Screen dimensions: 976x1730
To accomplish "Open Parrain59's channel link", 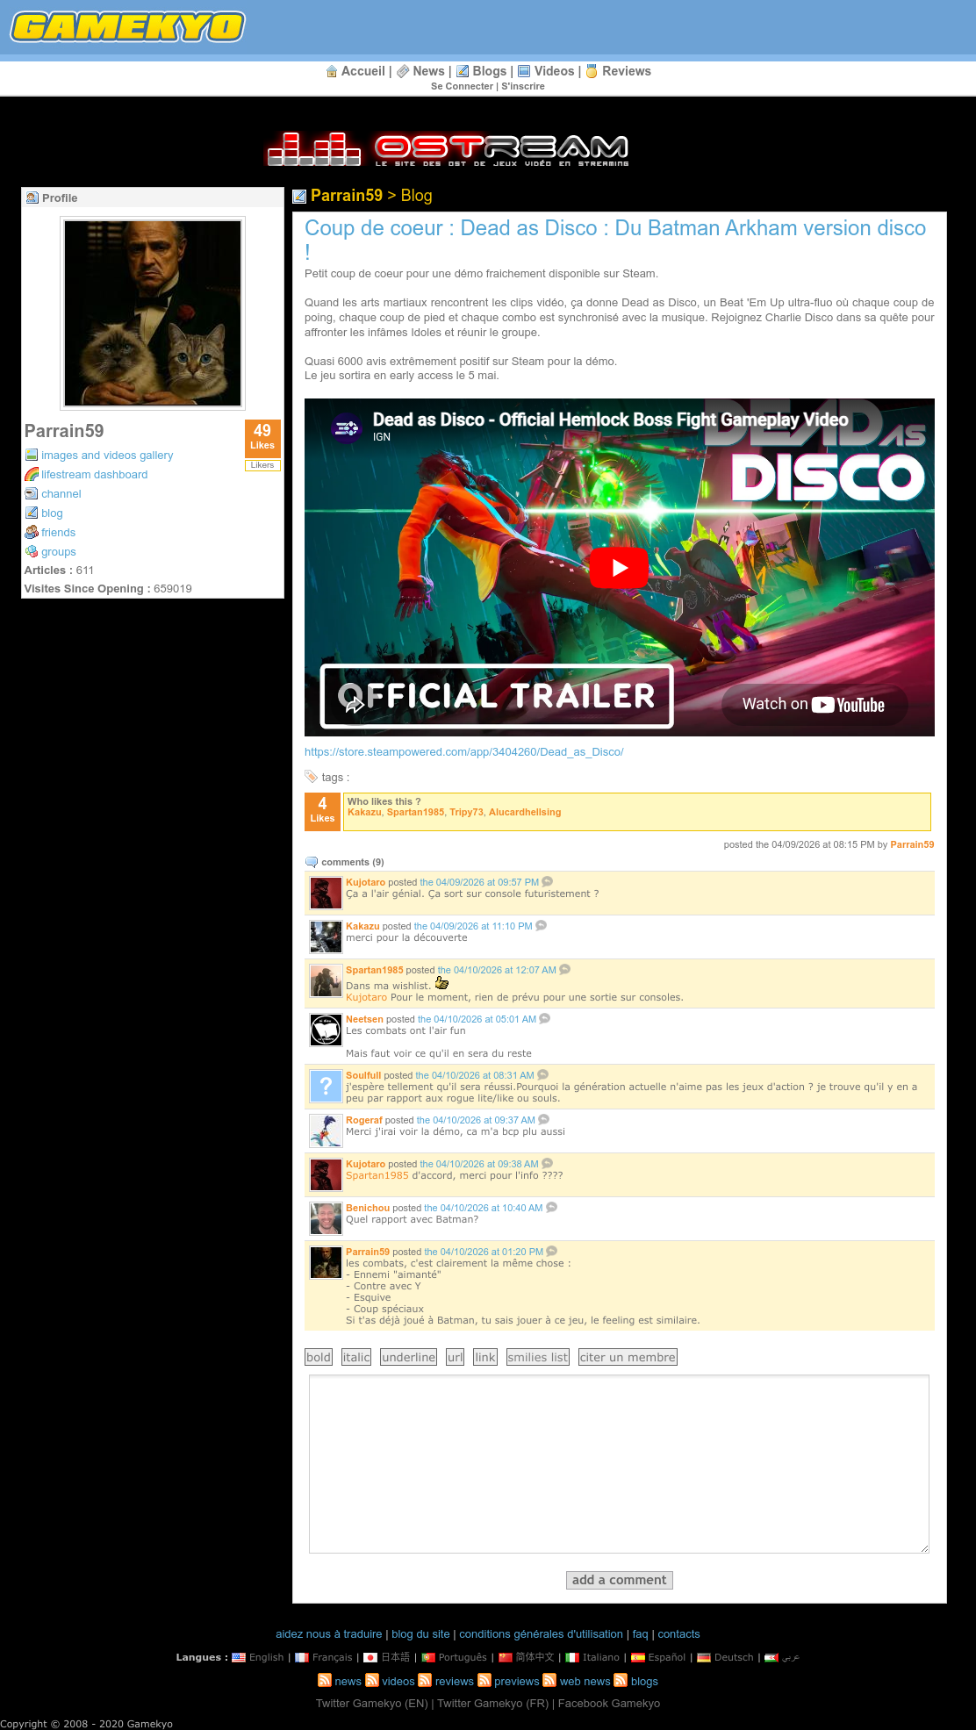I will 61,493.
